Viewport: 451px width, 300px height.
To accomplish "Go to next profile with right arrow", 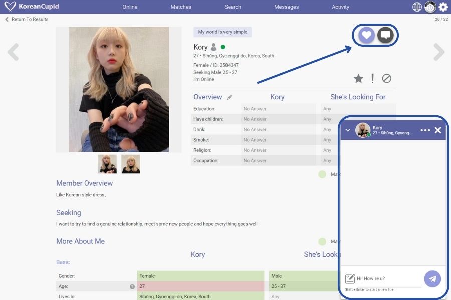I will coord(438,52).
